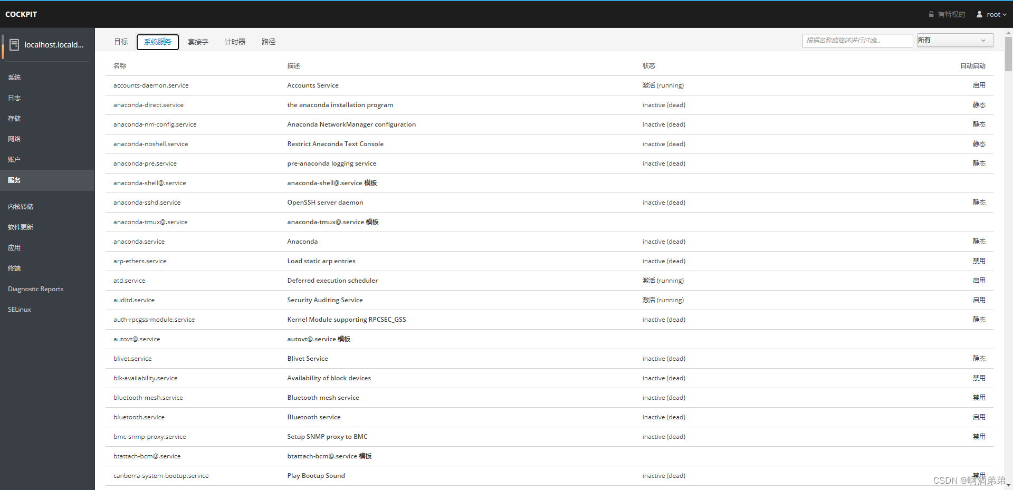Open atd.service entry
Viewport: 1013px width, 490px height.
tap(549, 281)
